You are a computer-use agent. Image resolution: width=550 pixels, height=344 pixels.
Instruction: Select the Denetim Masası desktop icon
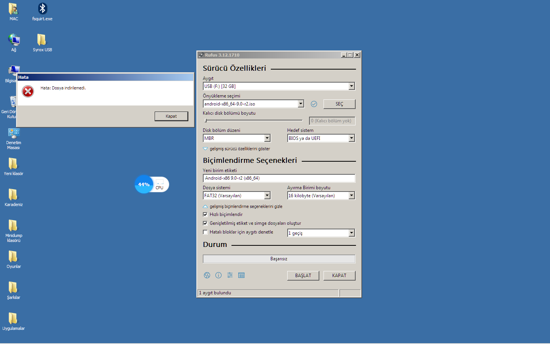[x=14, y=139]
